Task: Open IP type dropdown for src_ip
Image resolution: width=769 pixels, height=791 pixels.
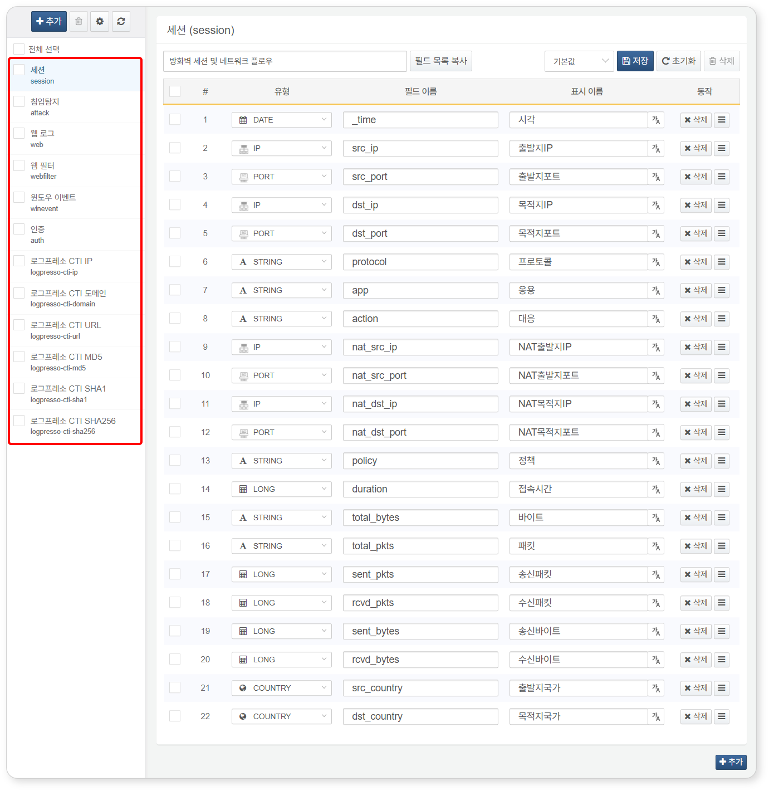Action: pos(282,148)
